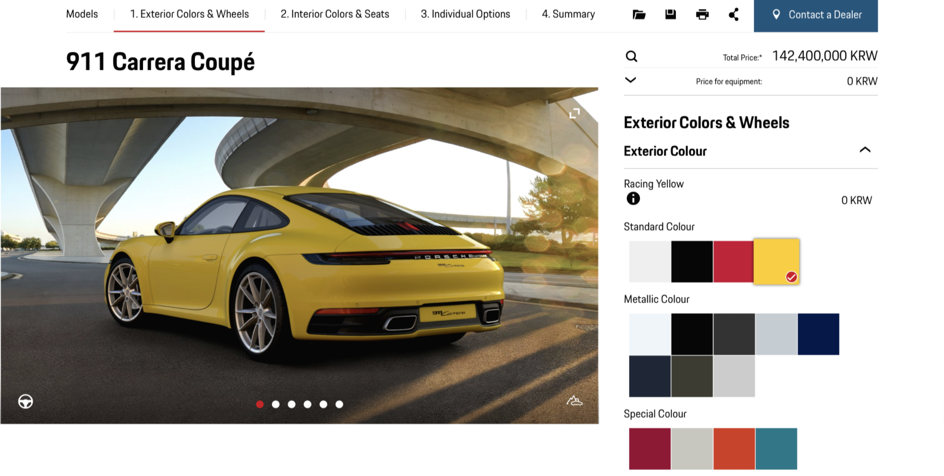Change background scenery with mountain icon
This screenshot has height=476, width=944.
tap(574, 401)
